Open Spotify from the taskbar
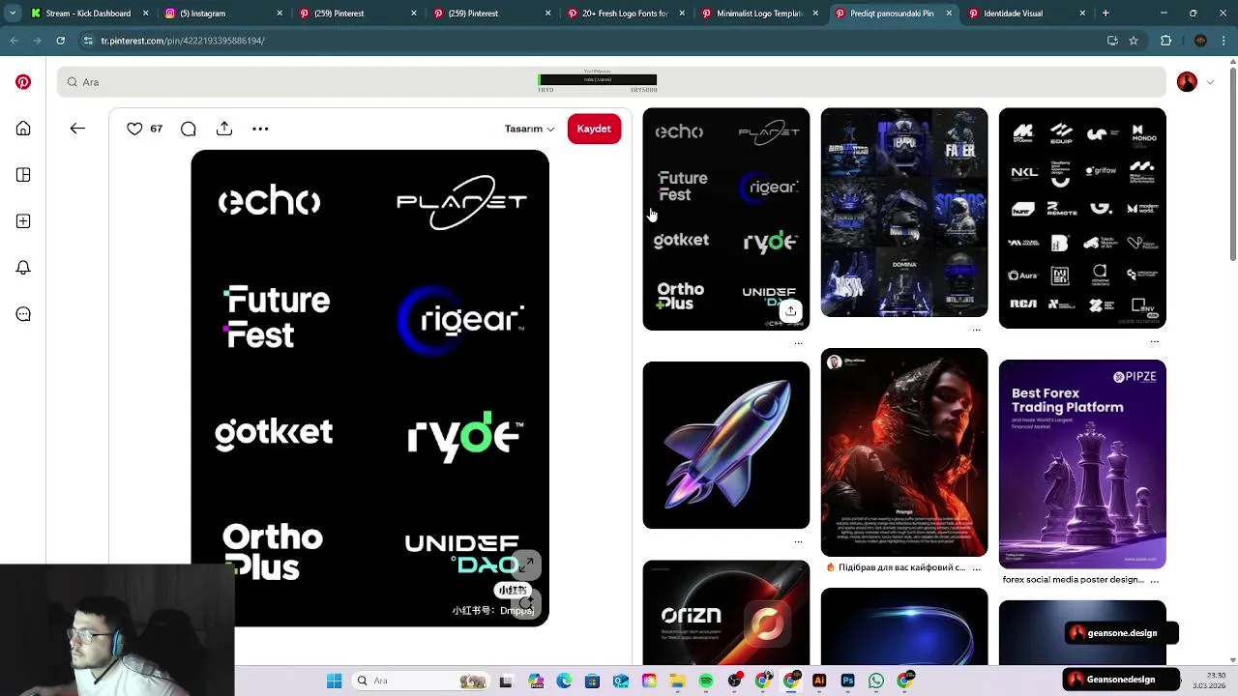Viewport: 1238px width, 696px height. (706, 681)
